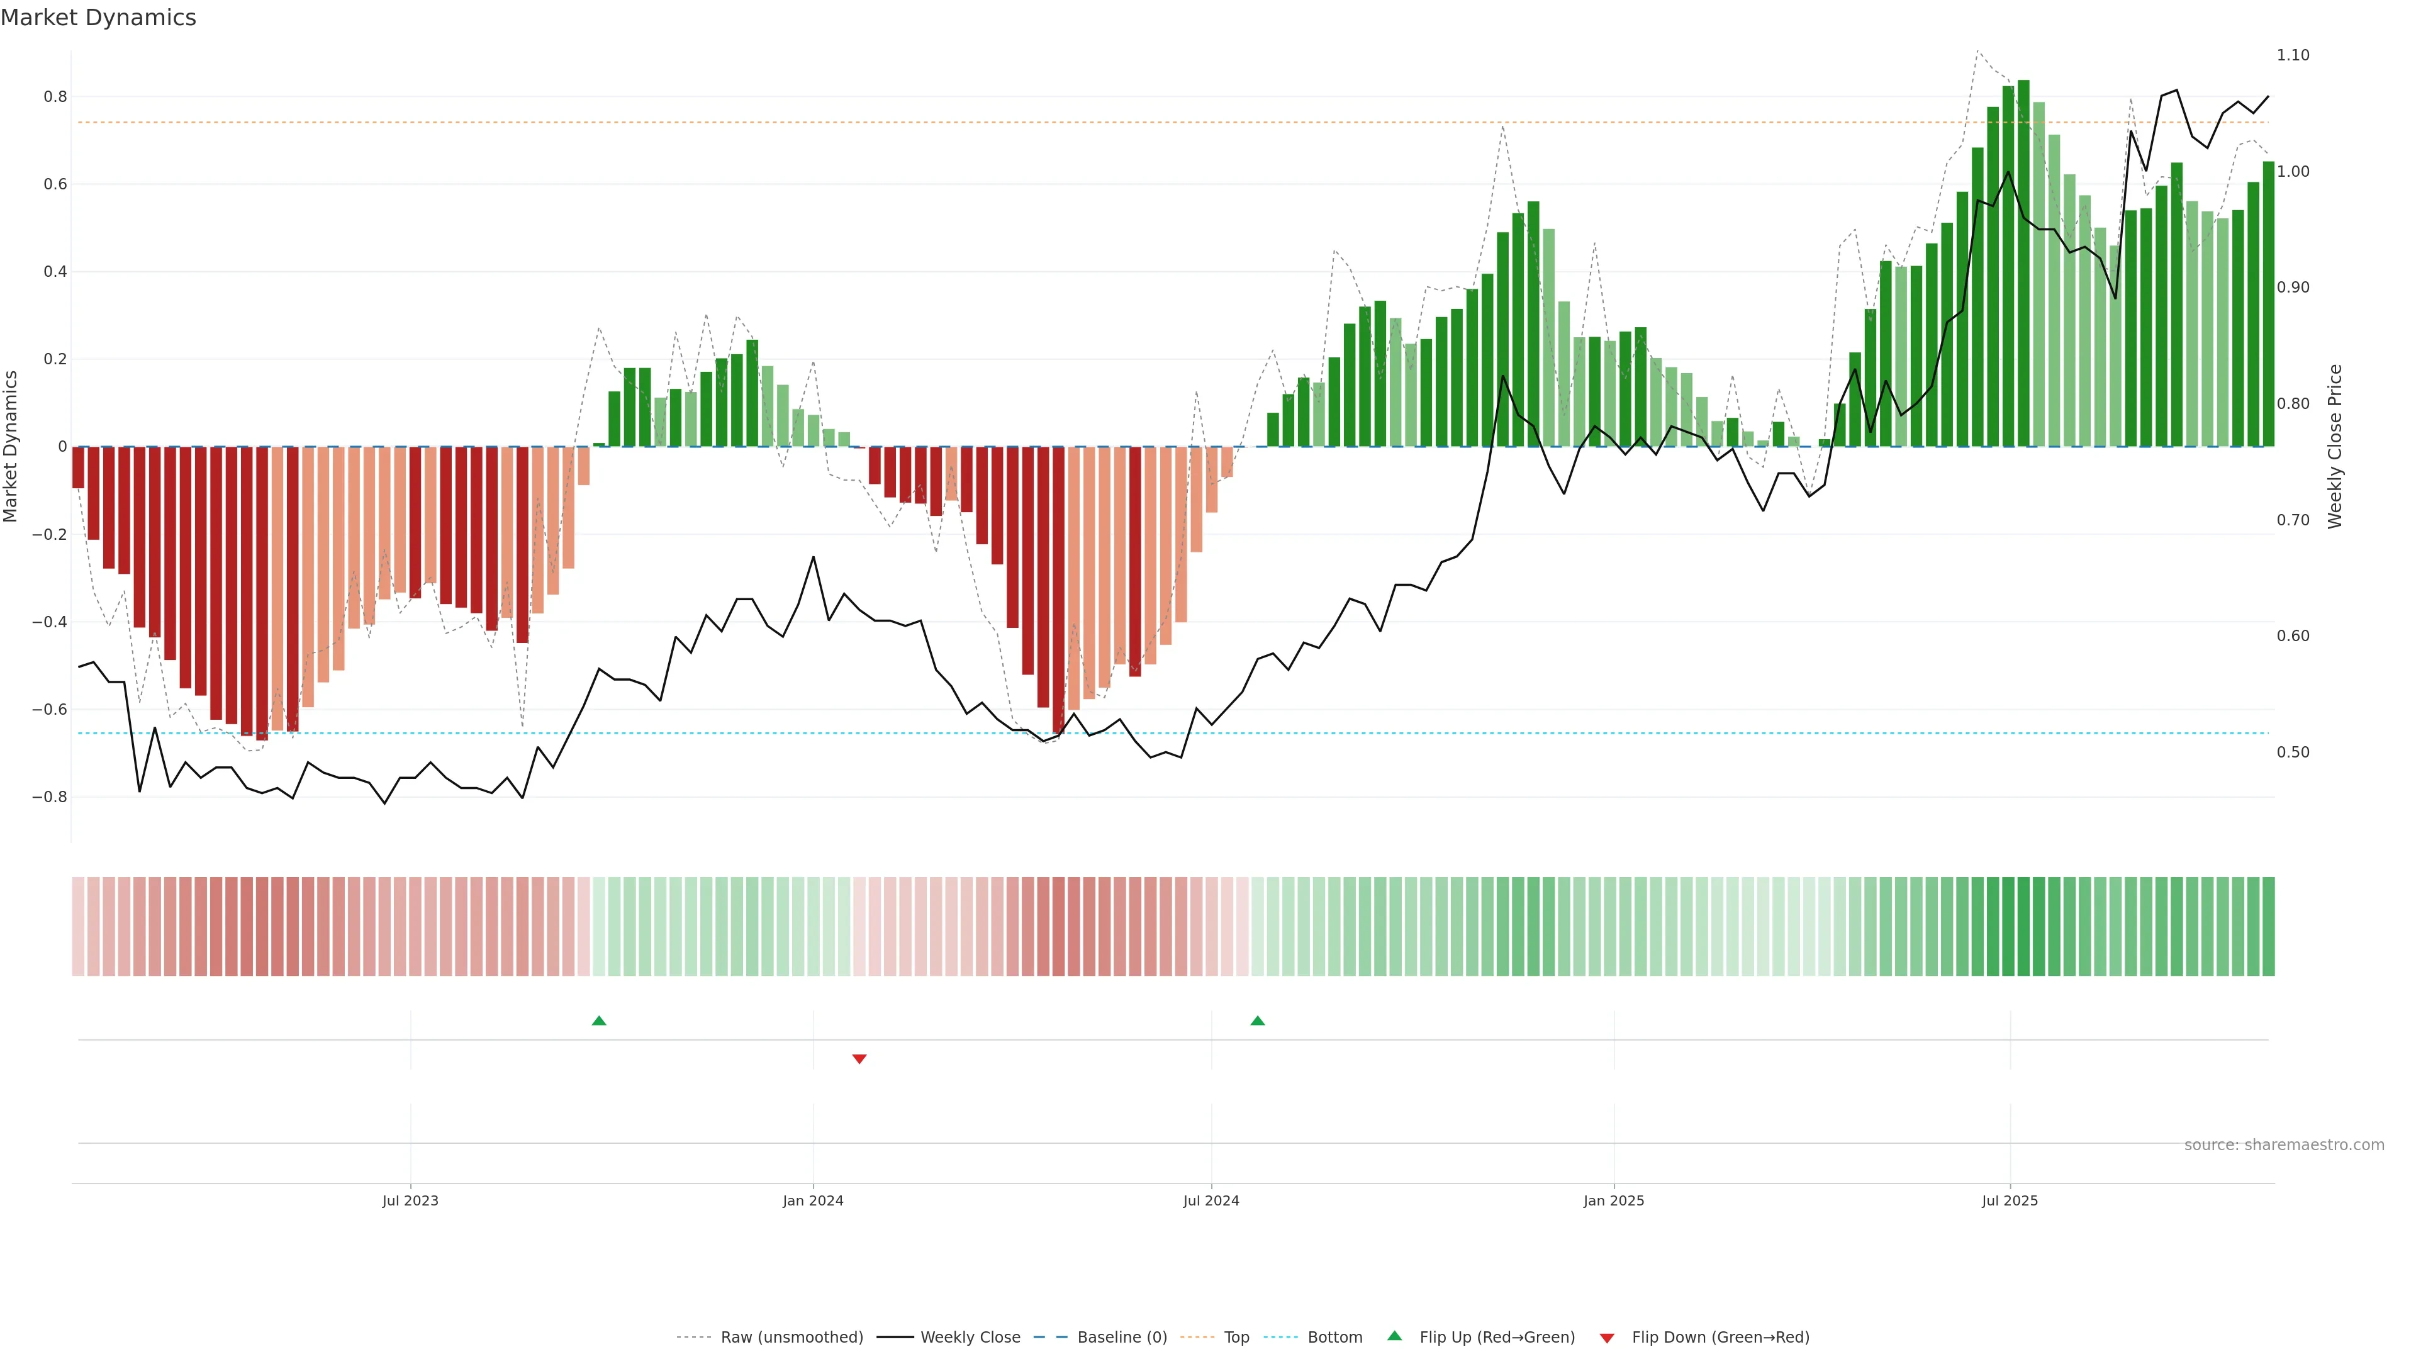Click the Jan 2024 axis label
This screenshot has width=2416, height=1359.
click(813, 1200)
